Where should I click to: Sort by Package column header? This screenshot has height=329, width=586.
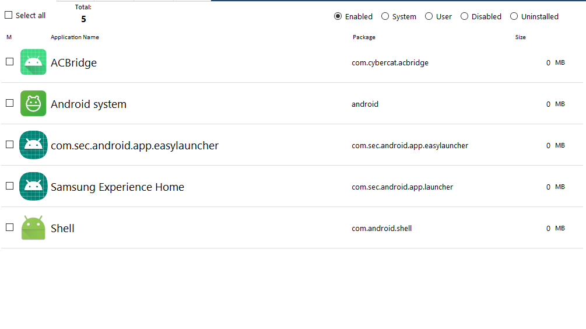tap(364, 37)
